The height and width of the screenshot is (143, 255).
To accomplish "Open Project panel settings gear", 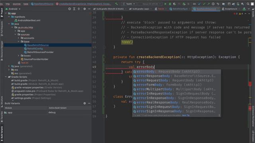I will [84, 9].
